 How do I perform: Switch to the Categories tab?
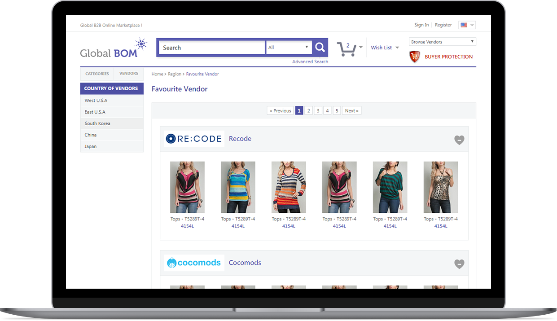coord(97,74)
